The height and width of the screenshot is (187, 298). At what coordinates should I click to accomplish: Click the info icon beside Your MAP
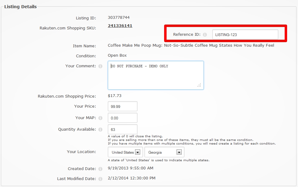click(x=100, y=118)
